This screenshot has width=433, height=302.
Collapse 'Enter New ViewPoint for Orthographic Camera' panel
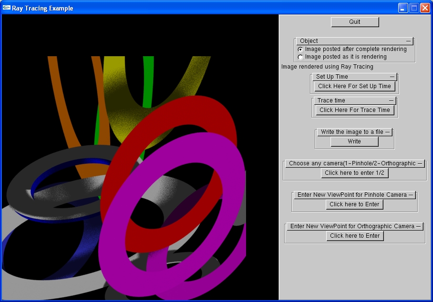point(355,226)
